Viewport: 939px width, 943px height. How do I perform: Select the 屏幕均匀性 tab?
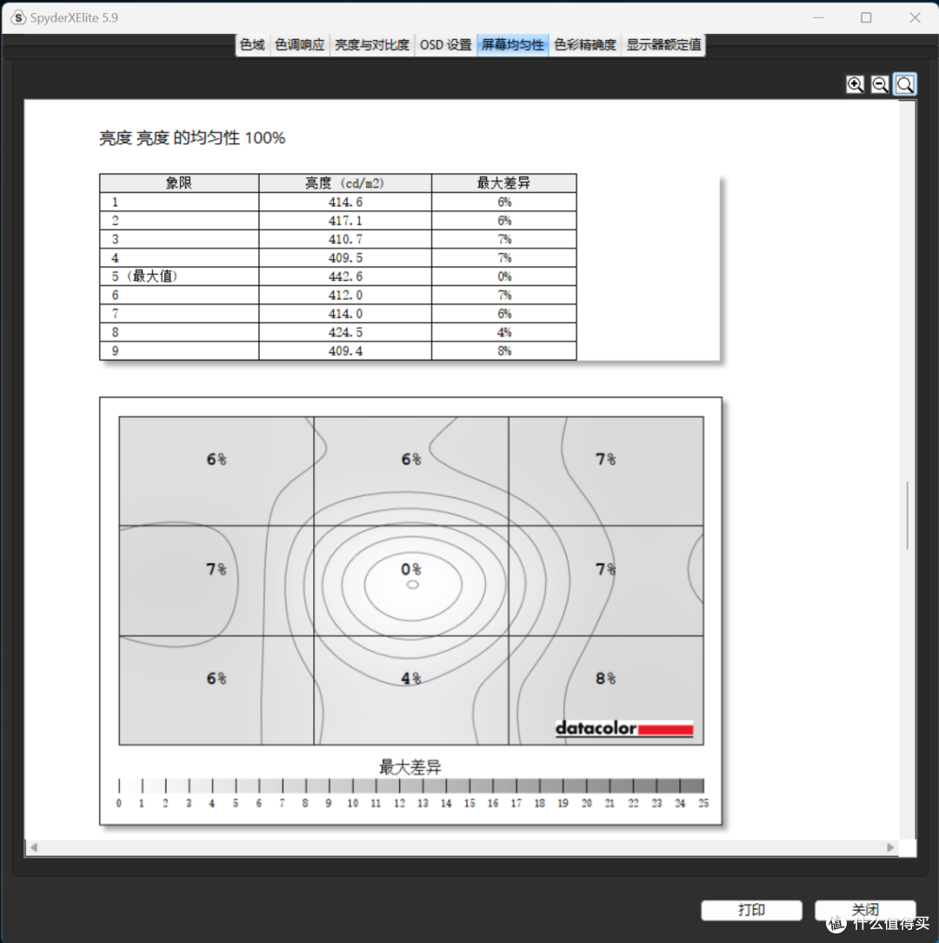click(x=512, y=44)
